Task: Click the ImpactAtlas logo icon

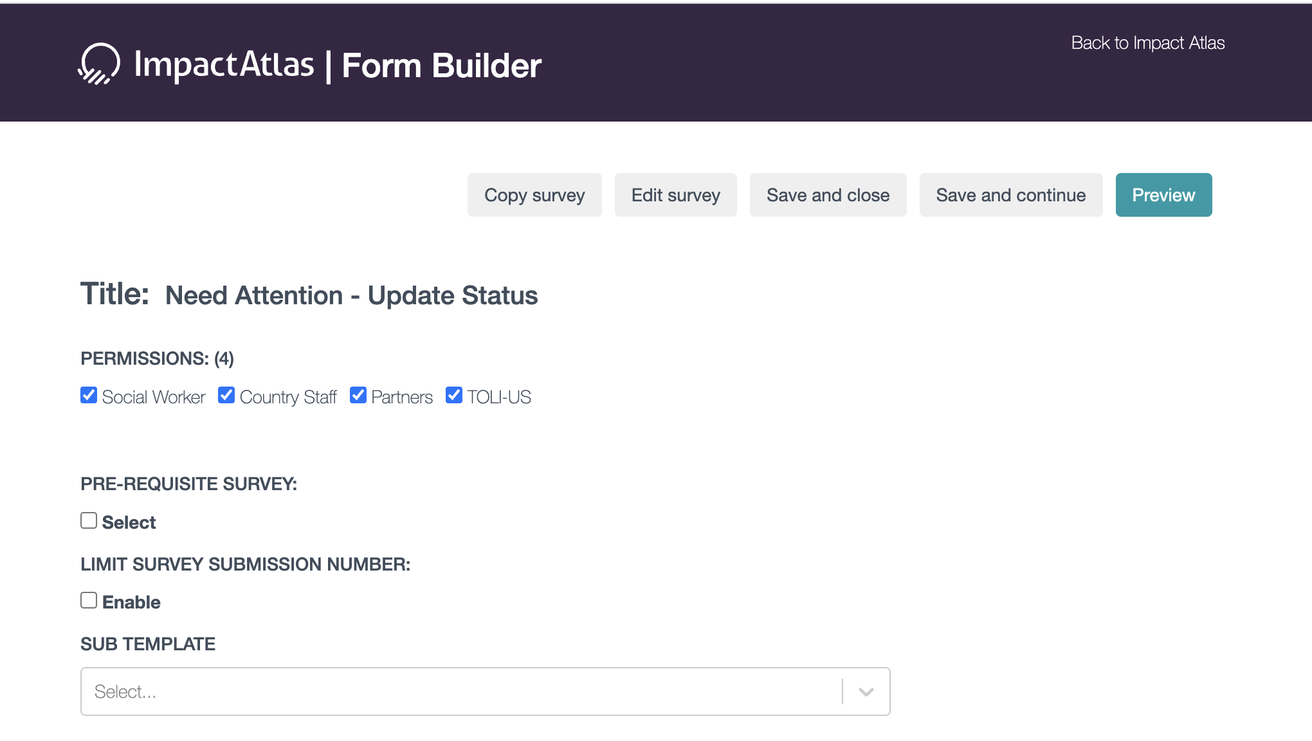Action: point(99,64)
